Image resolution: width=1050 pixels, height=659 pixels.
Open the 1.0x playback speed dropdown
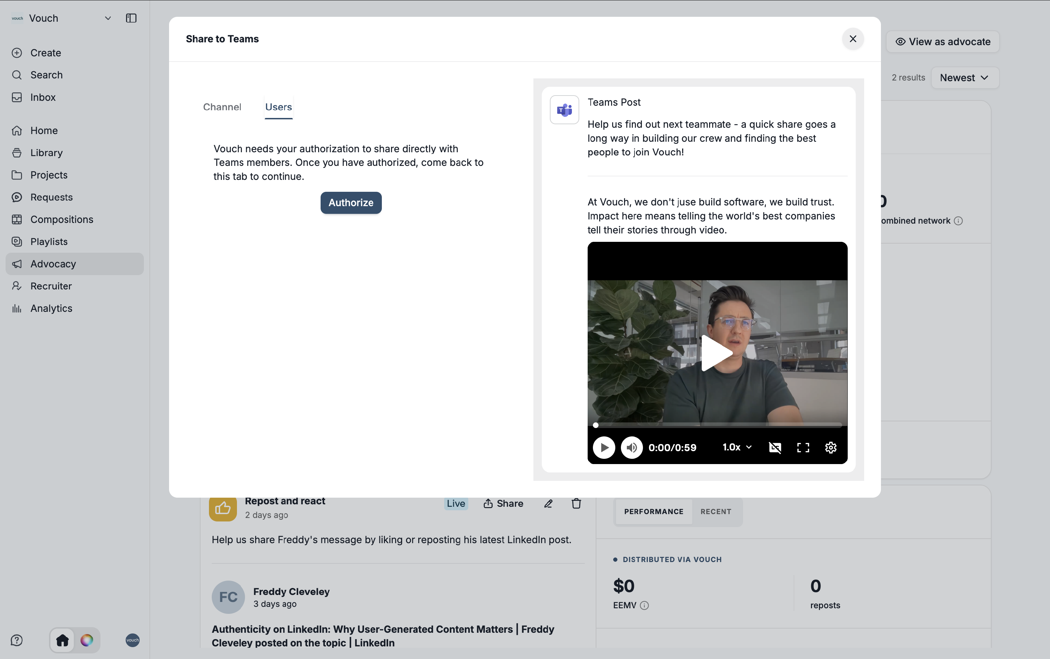click(737, 447)
